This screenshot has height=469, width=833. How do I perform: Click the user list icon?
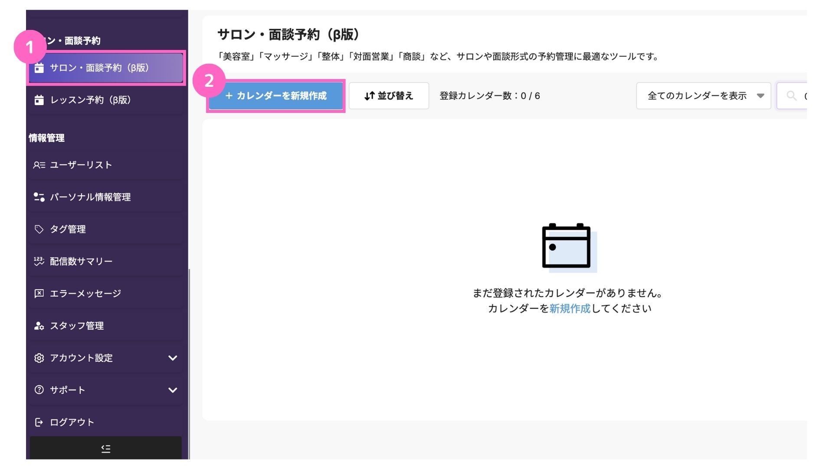(39, 165)
